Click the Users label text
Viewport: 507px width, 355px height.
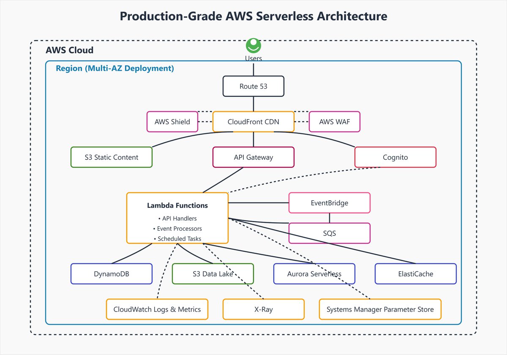coord(253,58)
